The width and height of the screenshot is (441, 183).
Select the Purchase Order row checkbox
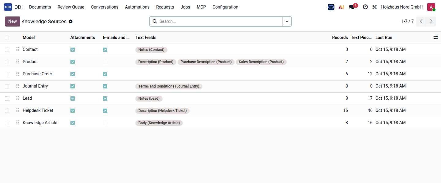pos(7,74)
